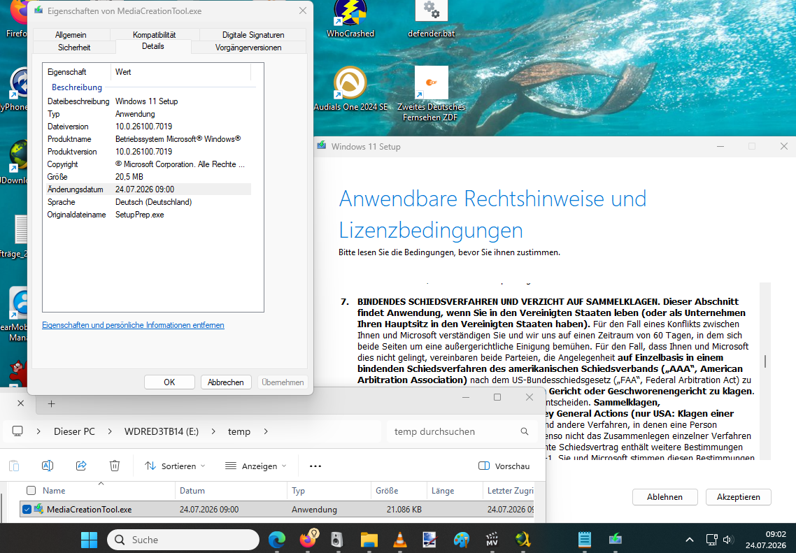Viewport: 796px width, 553px height.
Task: Click the Share icon in Explorer toolbar
Action: [x=81, y=466]
